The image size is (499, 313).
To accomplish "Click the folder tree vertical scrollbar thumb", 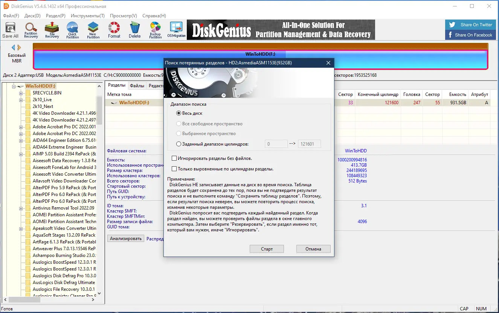I will 99,110.
